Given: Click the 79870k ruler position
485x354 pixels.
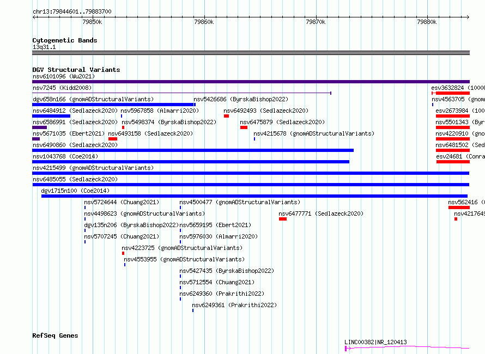Looking at the screenshot, I should click(x=316, y=22).
